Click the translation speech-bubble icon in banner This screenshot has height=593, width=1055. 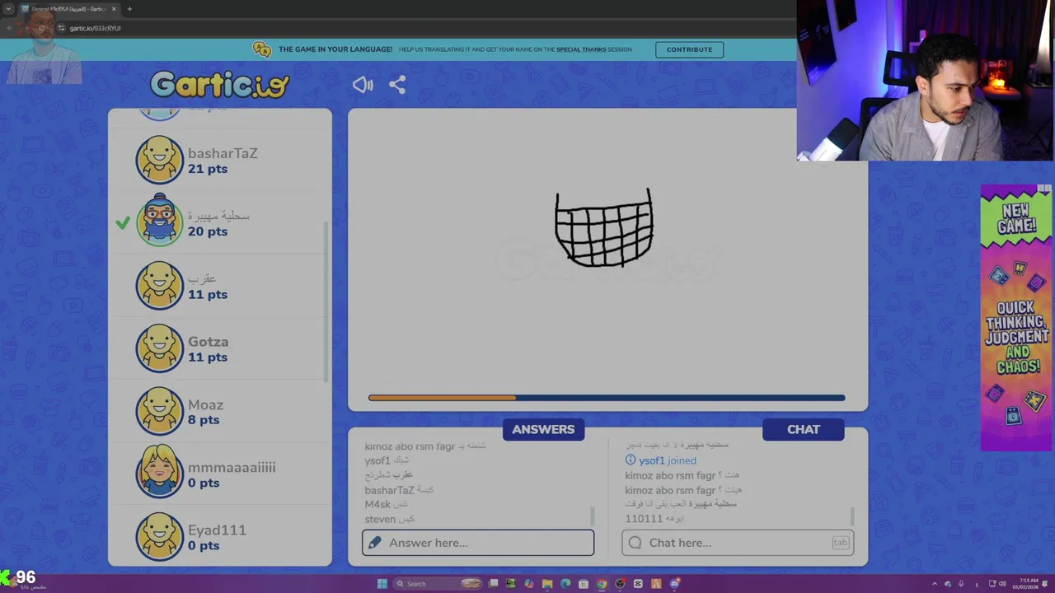pyautogui.click(x=262, y=49)
